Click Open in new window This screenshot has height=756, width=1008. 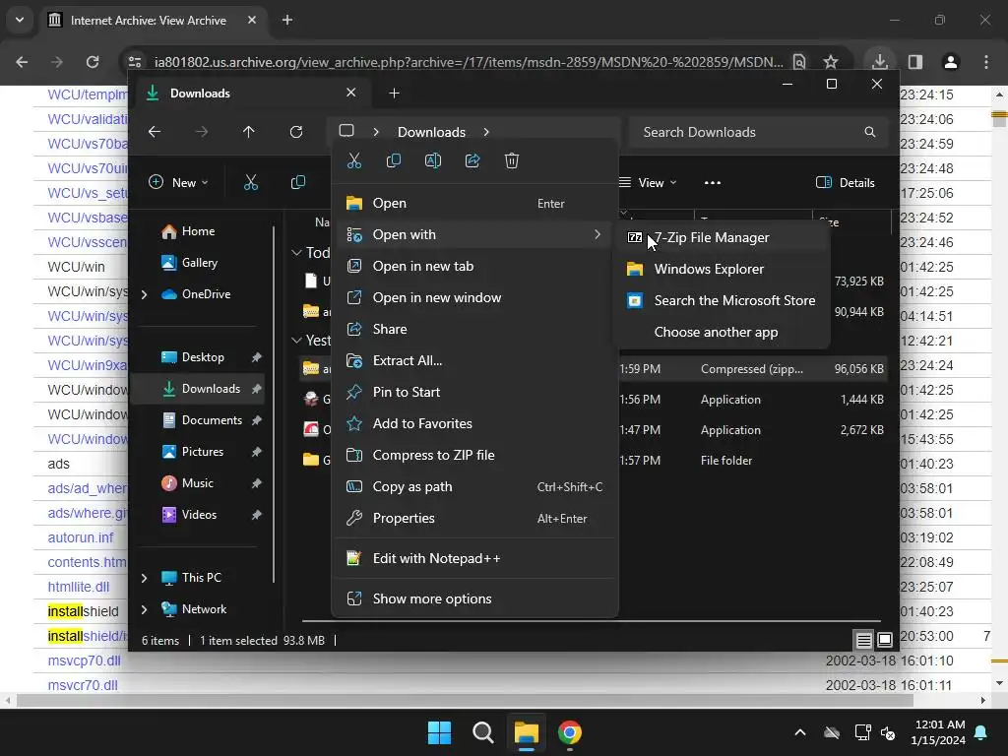tap(475, 297)
